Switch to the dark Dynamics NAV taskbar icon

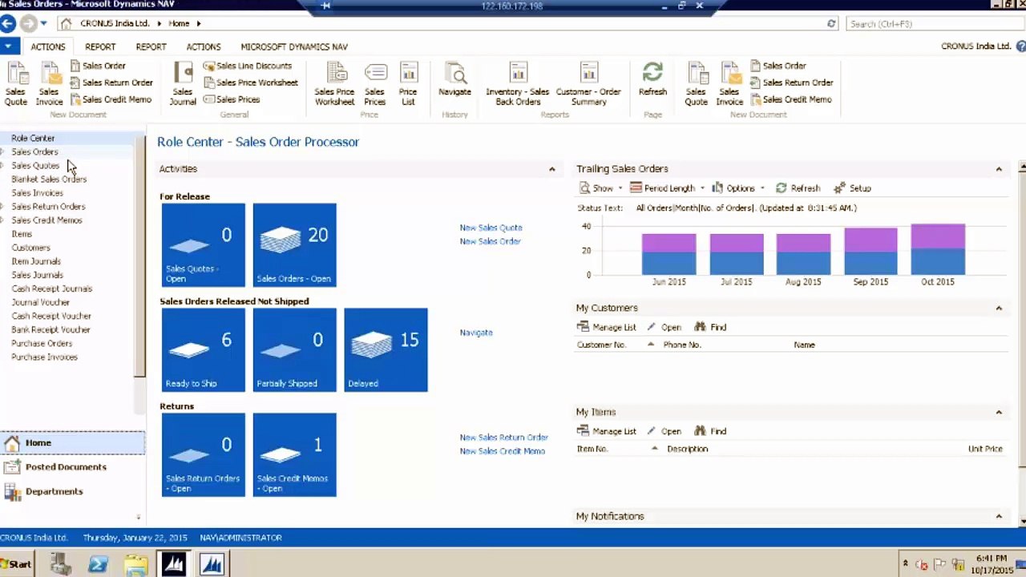pos(173,564)
